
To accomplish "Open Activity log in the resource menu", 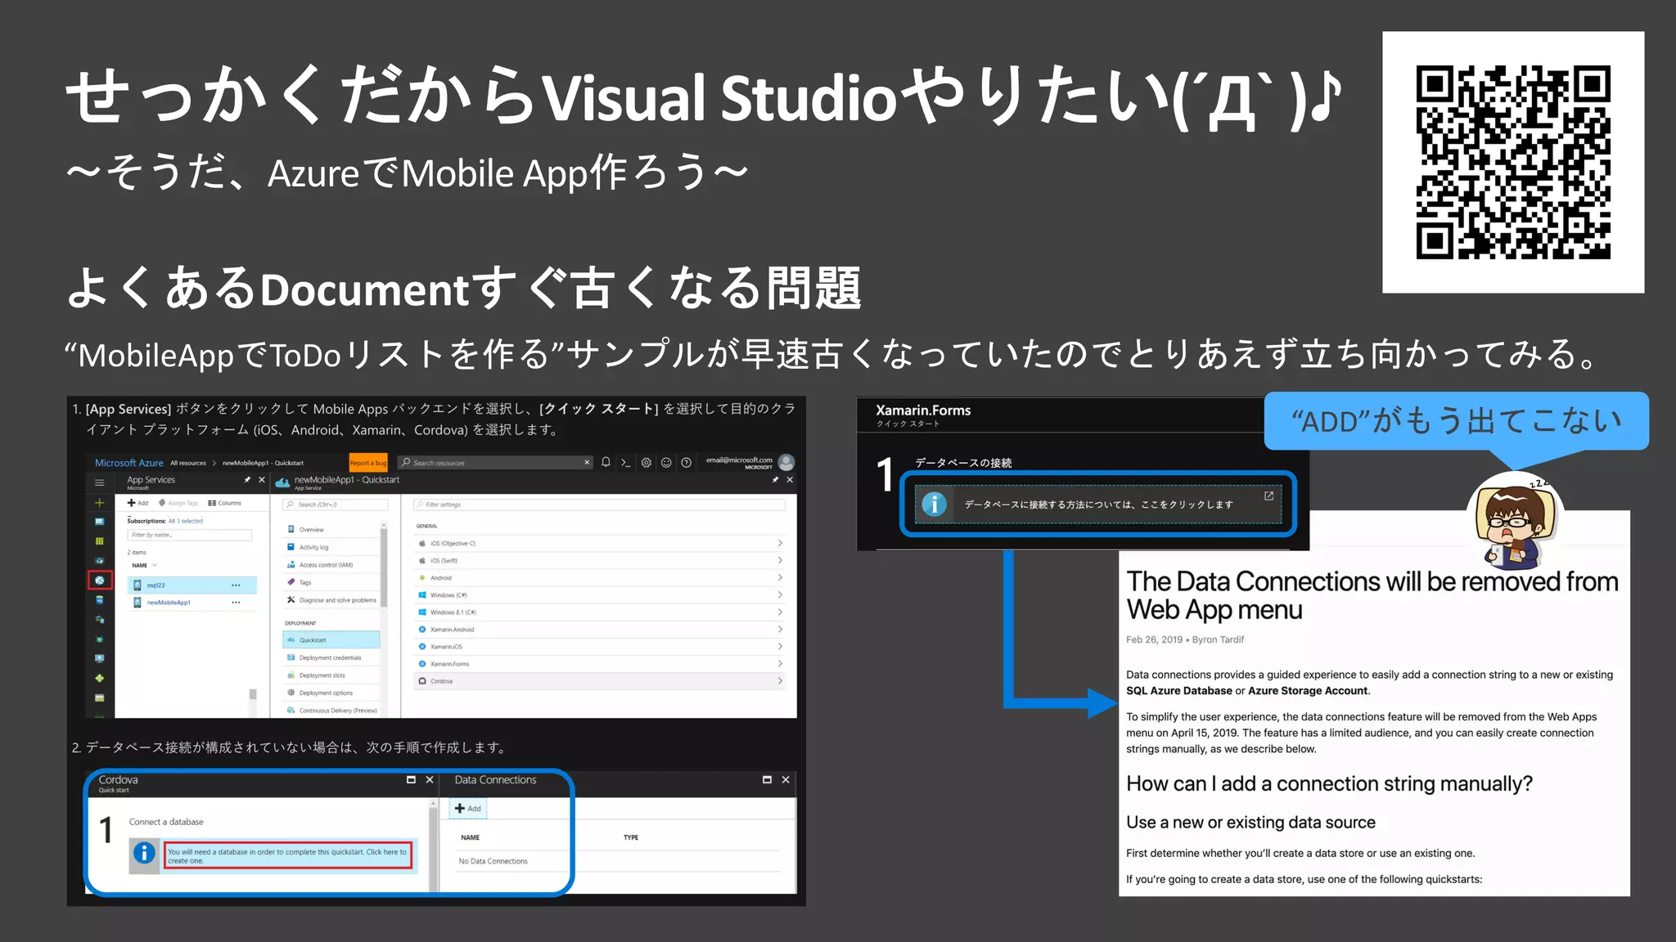I will point(331,547).
